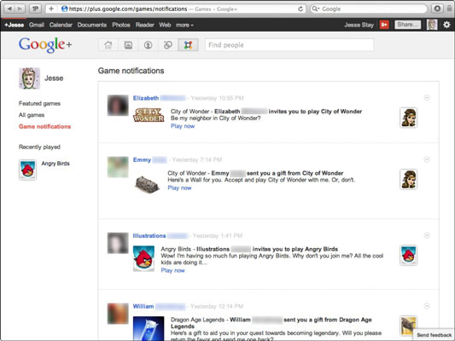Click Play now in Elizabeth's City of Wonder invite

183,126
